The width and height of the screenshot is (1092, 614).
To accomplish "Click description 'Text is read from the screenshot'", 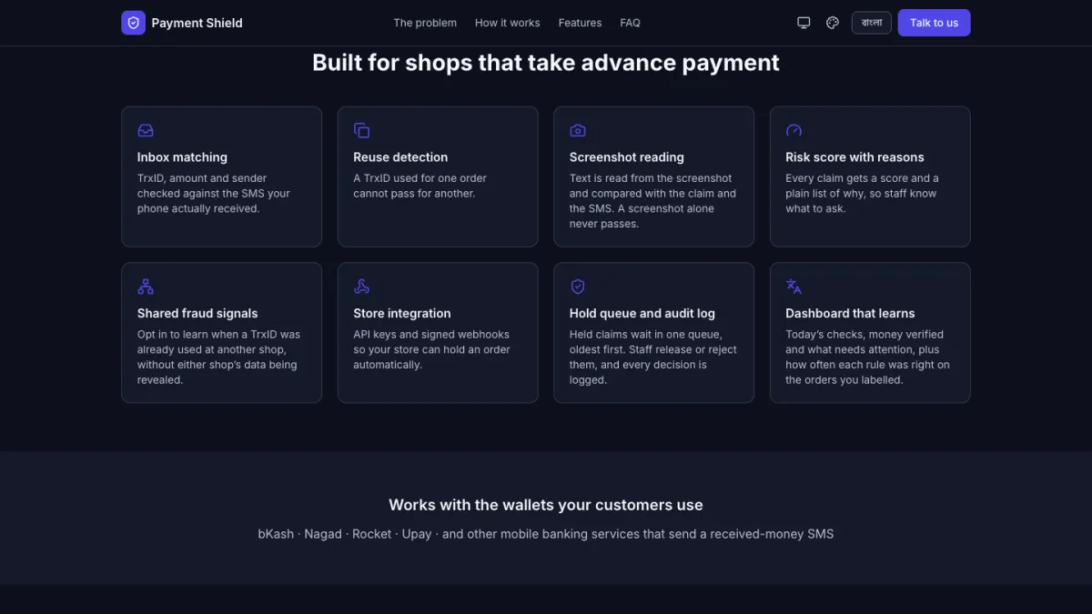I will coord(653,201).
